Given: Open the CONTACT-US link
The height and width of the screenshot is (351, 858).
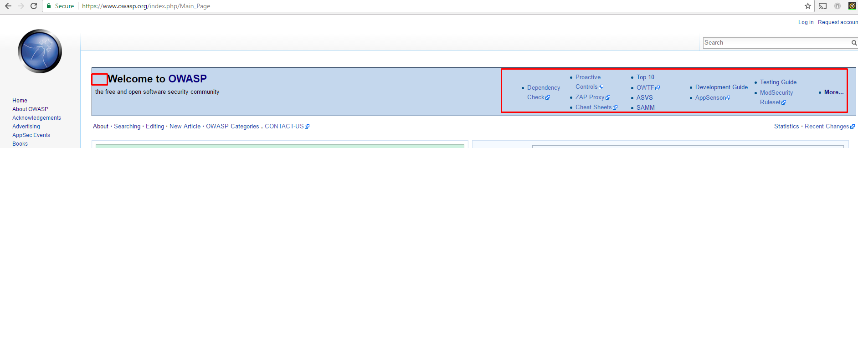Looking at the screenshot, I should point(287,127).
